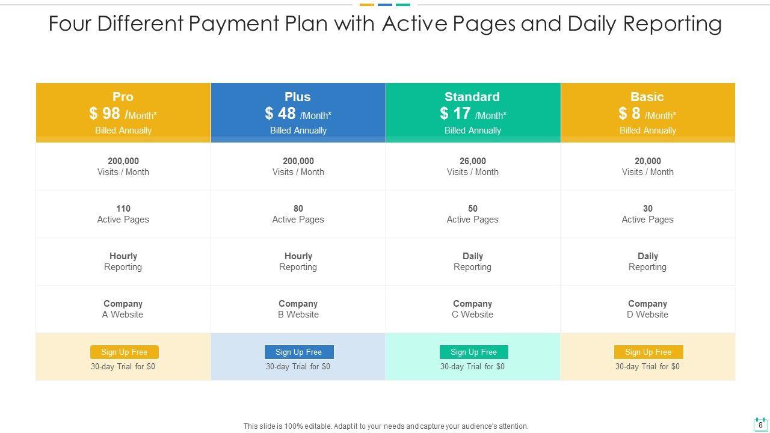Click the yellow accent bar above the title
Image resolution: width=770 pixels, height=433 pixels.
[x=367, y=5]
